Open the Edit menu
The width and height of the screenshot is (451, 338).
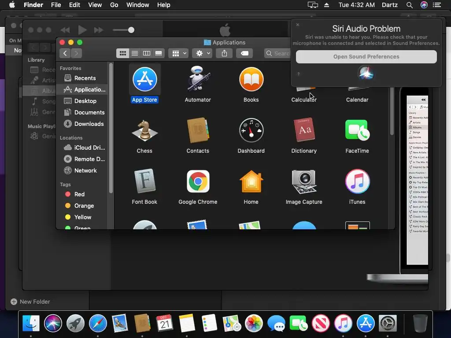click(74, 5)
